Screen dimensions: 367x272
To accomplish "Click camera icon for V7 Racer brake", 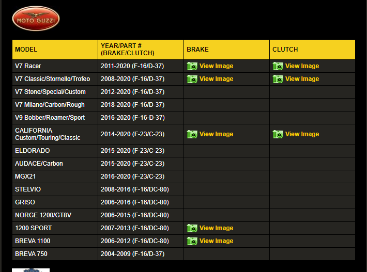I will (192, 66).
